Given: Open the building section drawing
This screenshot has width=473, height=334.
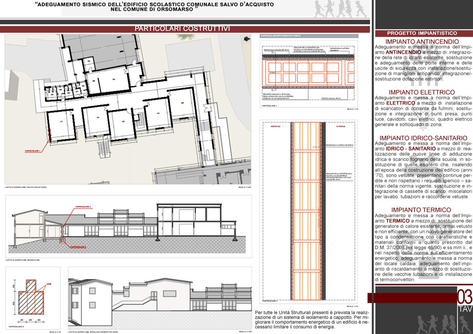Looking at the screenshot, I should pyautogui.click(x=129, y=226).
